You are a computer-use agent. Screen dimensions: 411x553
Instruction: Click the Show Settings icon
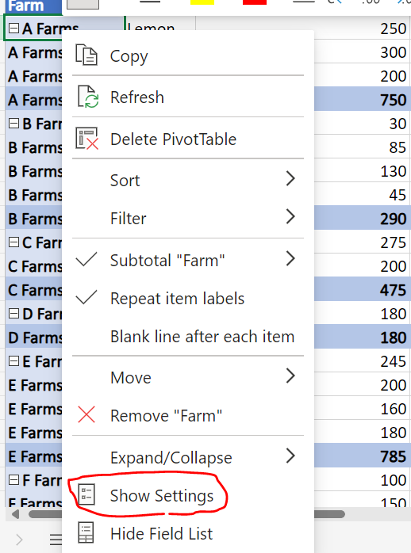coord(86,495)
